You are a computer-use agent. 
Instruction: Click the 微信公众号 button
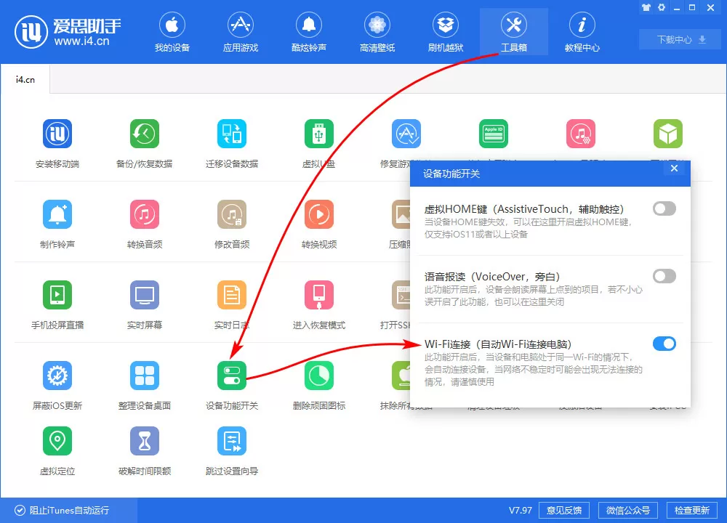point(628,510)
